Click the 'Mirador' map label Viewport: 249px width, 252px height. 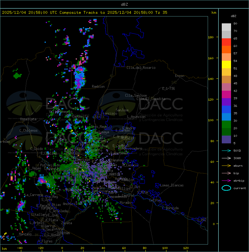click(126, 203)
